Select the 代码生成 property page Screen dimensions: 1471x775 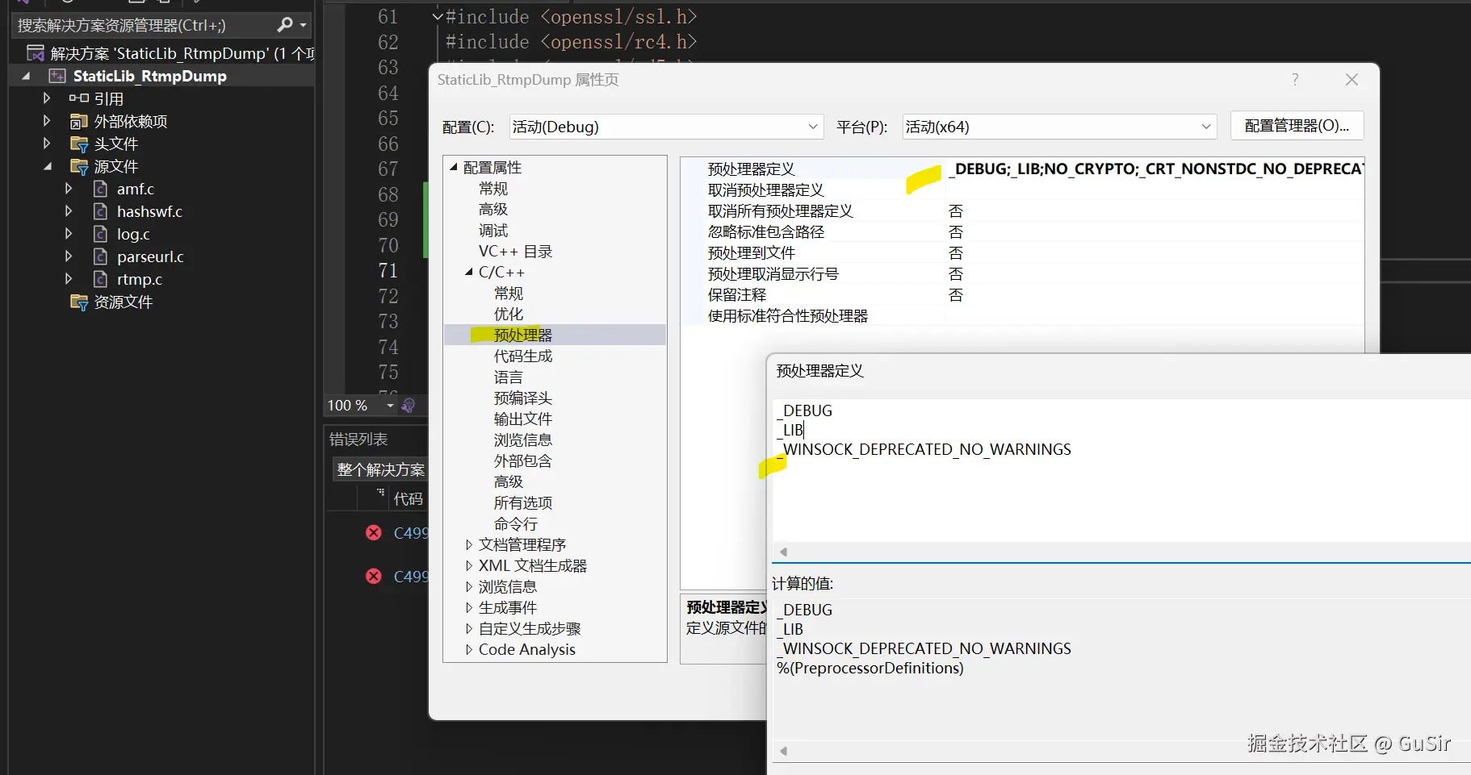(x=523, y=356)
